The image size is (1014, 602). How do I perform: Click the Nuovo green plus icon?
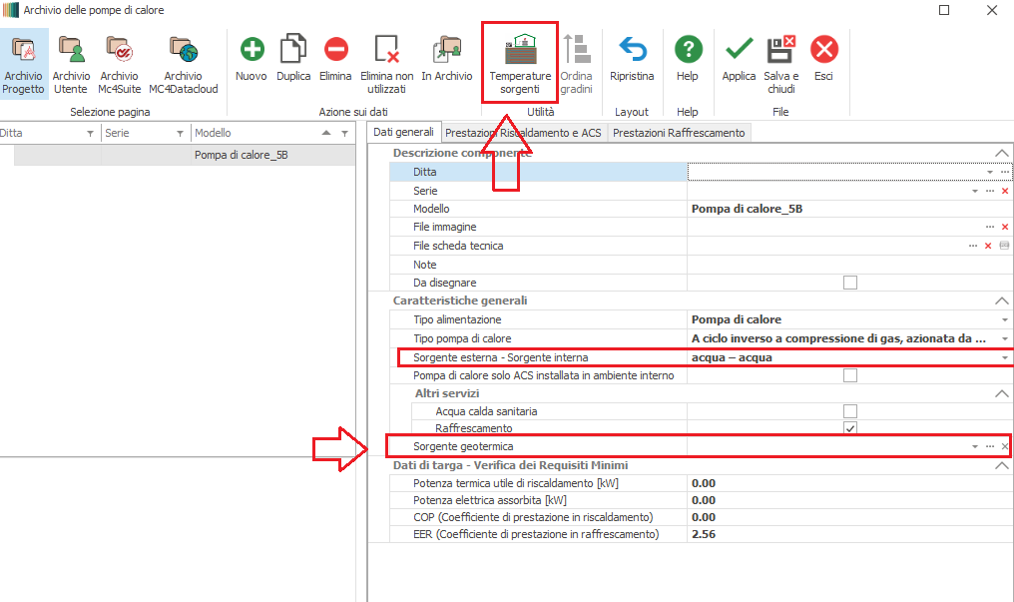point(252,50)
